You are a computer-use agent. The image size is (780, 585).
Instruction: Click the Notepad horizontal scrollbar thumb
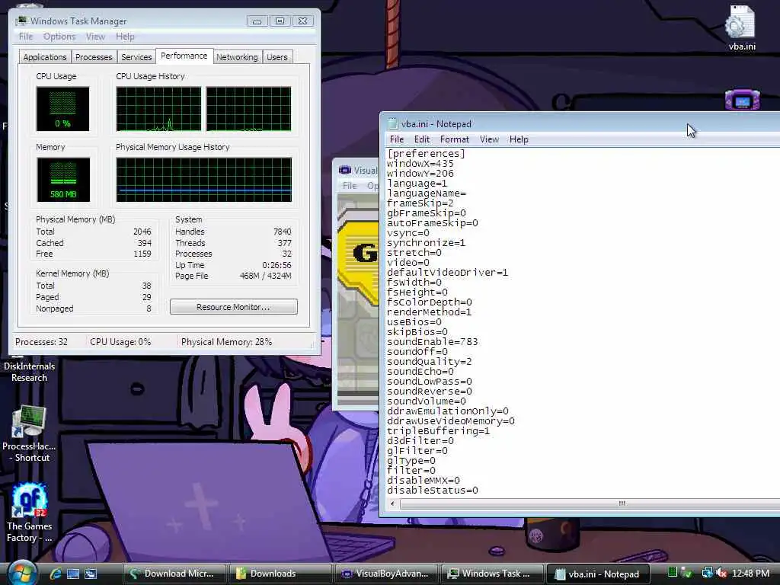[591, 503]
